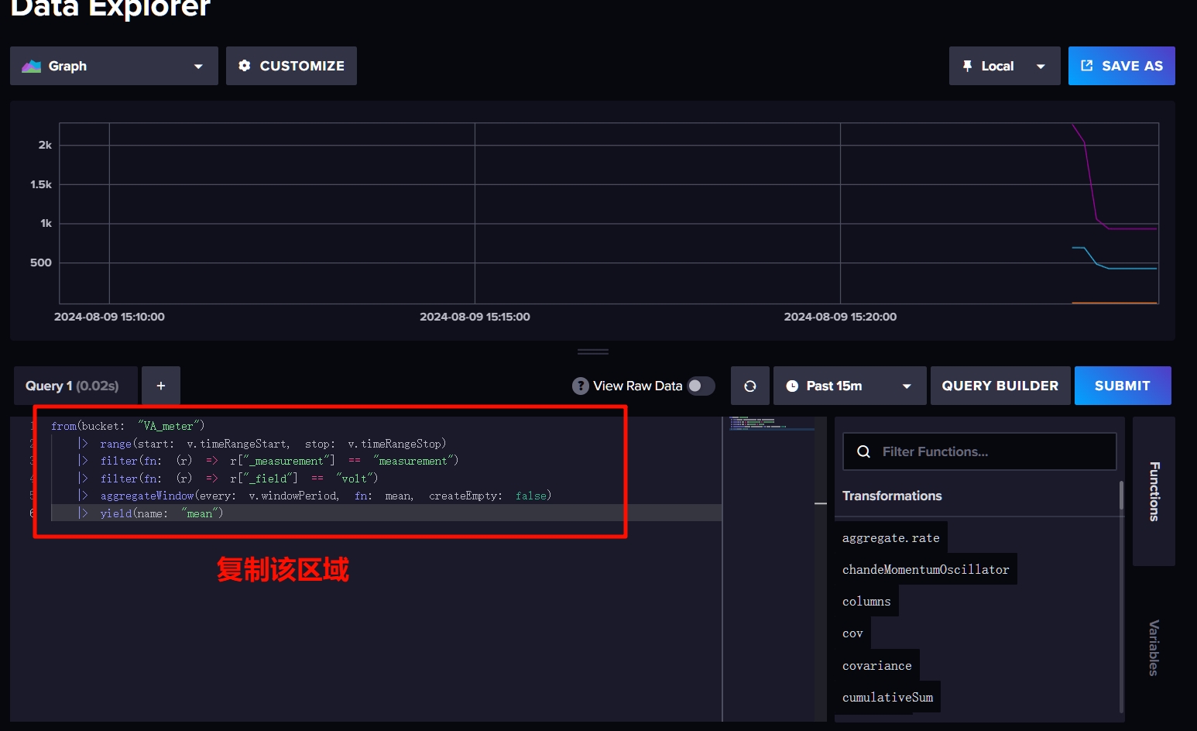The image size is (1197, 731).
Task: Open the Past 15m time range dropdown
Action: click(849, 386)
